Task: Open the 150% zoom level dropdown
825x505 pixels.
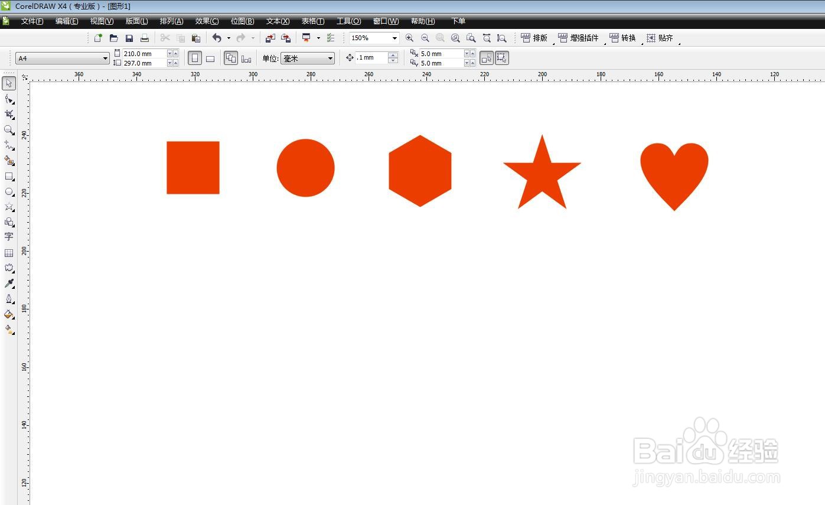Action: [394, 38]
